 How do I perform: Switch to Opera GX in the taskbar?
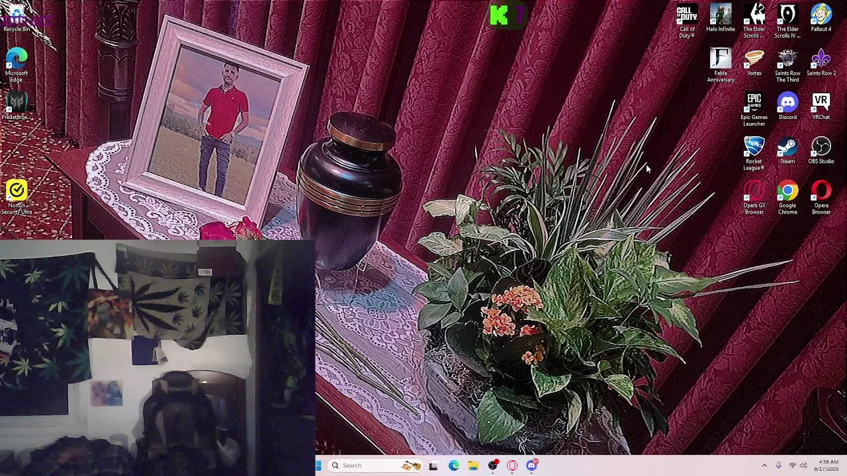[x=512, y=465]
